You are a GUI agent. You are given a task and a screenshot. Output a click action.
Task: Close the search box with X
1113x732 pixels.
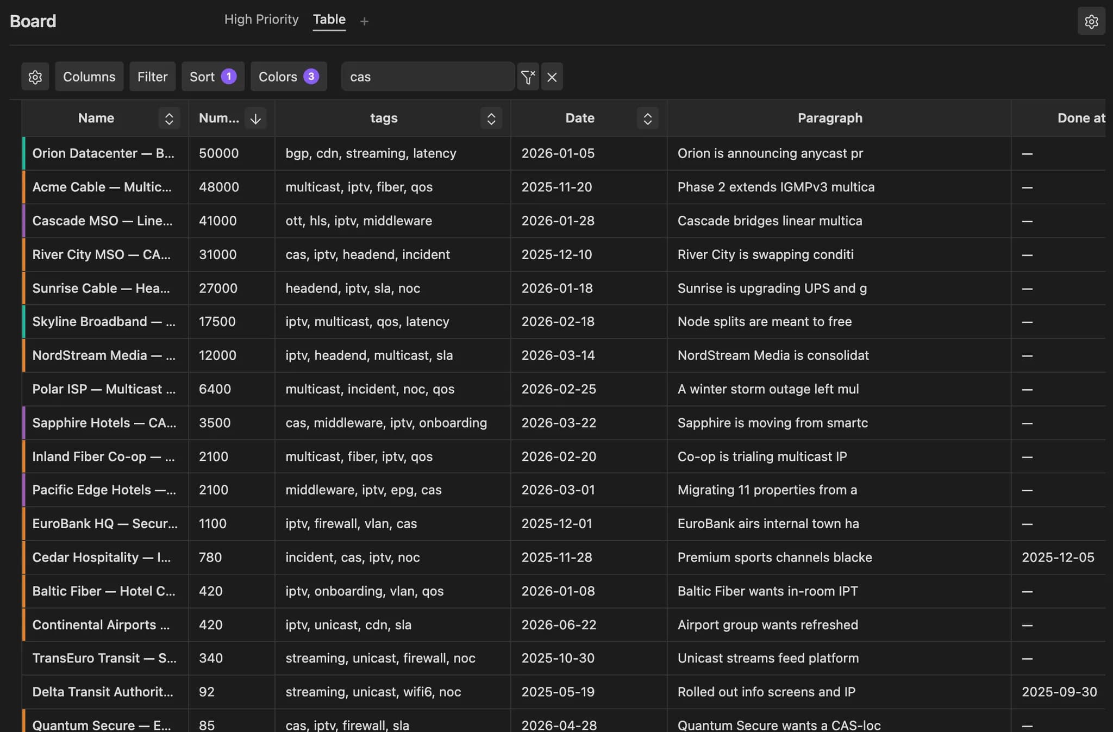click(x=552, y=77)
